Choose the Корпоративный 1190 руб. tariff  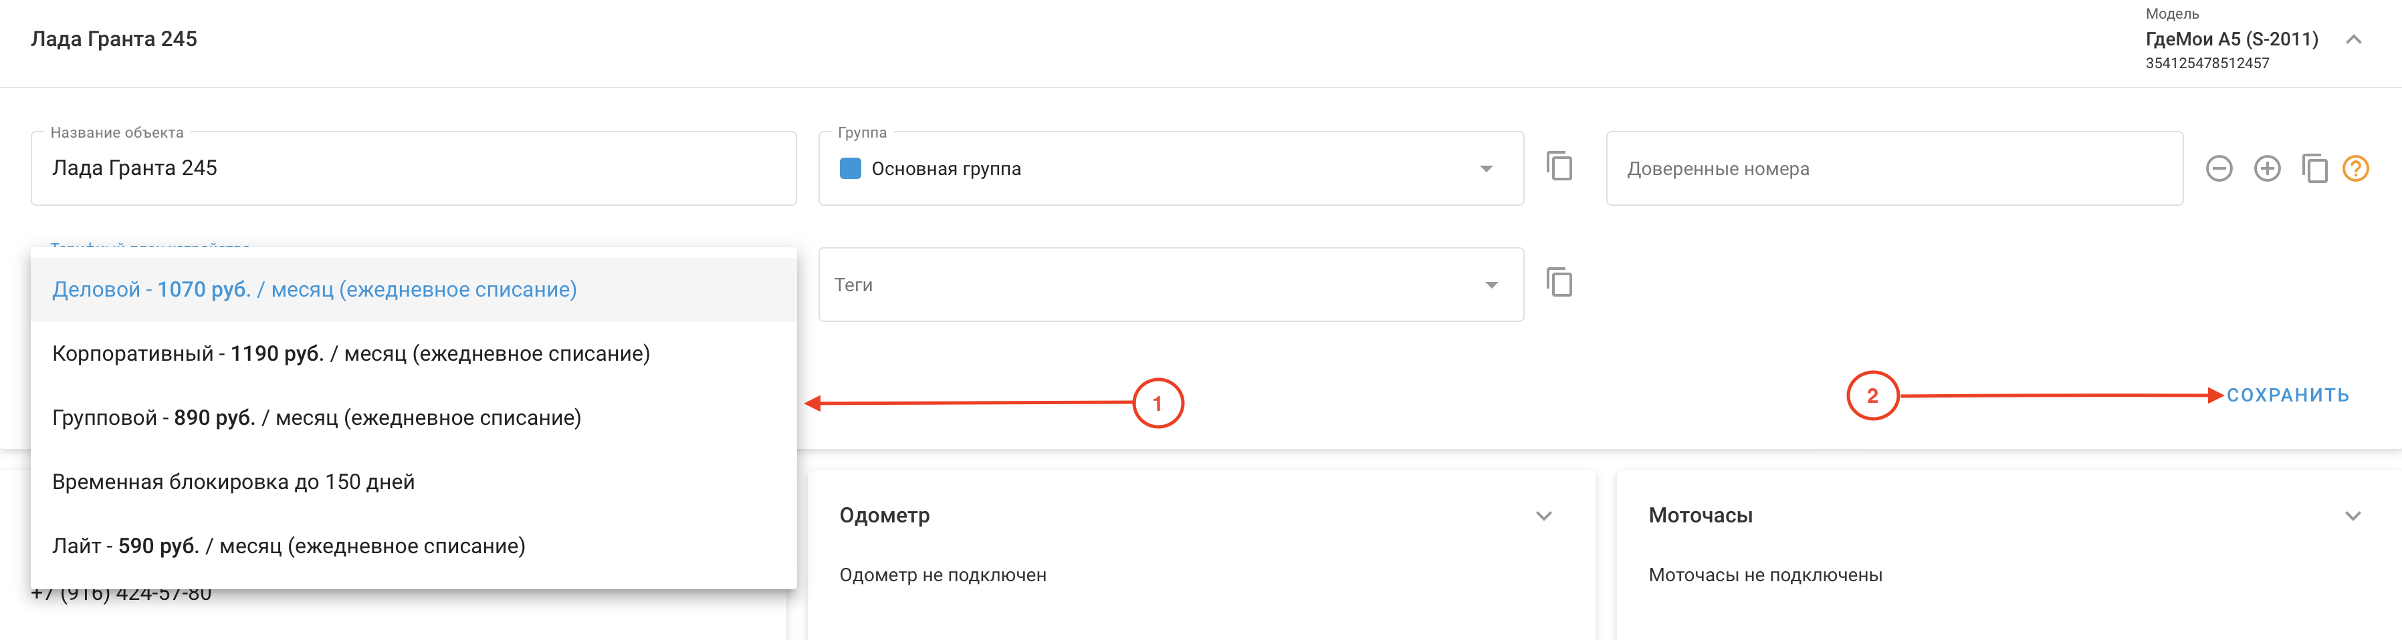(350, 354)
